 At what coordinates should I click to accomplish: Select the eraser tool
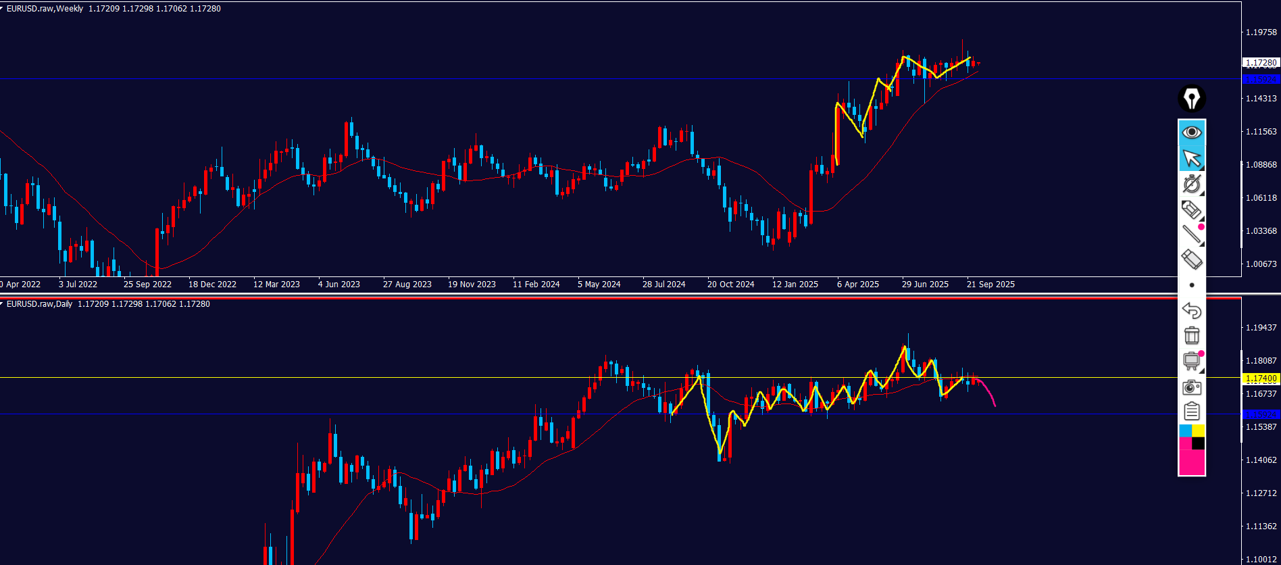click(x=1192, y=260)
